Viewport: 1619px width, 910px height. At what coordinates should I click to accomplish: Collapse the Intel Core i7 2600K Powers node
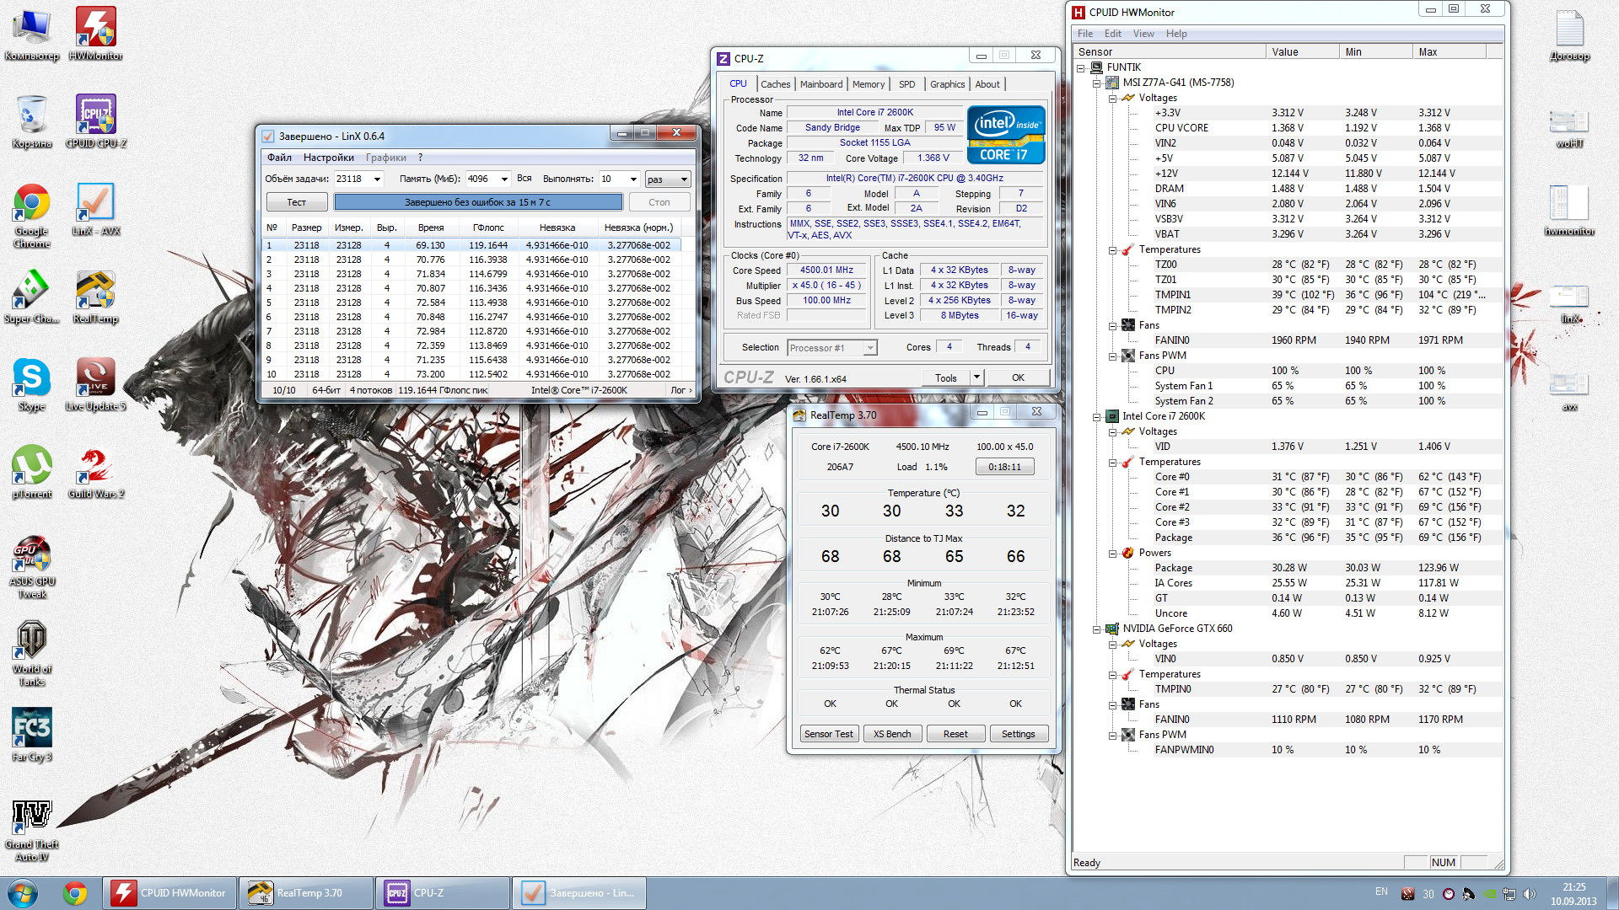1112,553
